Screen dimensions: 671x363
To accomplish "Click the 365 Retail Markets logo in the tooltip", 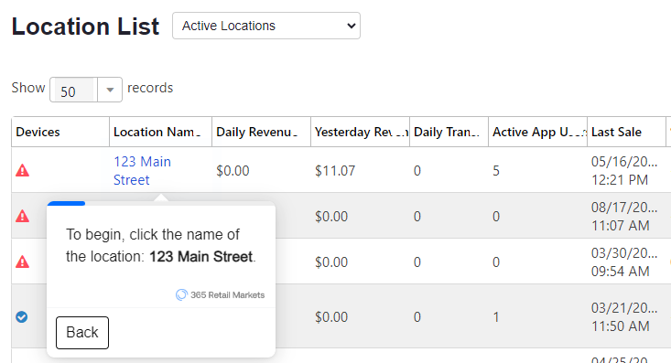I will (220, 295).
